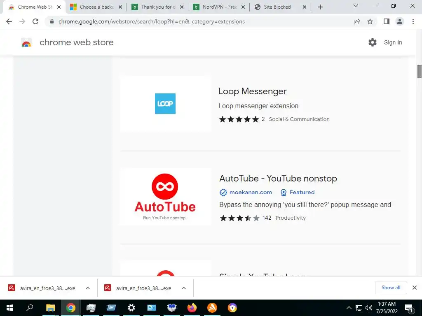Open the purple shield app in taskbar

[x=232, y=308]
